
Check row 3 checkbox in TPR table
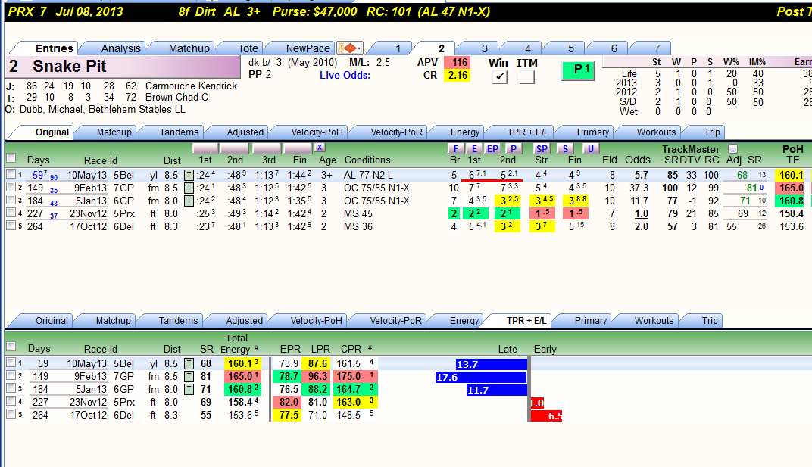11,388
